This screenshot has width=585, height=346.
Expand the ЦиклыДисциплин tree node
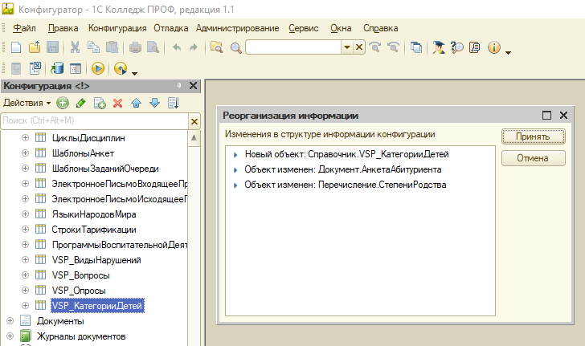point(25,138)
